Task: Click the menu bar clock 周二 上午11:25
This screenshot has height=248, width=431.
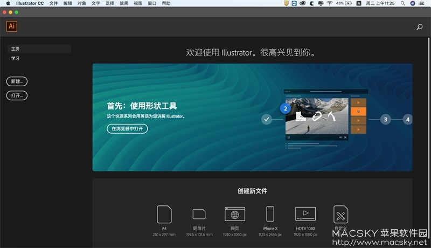Action: coord(380,3)
